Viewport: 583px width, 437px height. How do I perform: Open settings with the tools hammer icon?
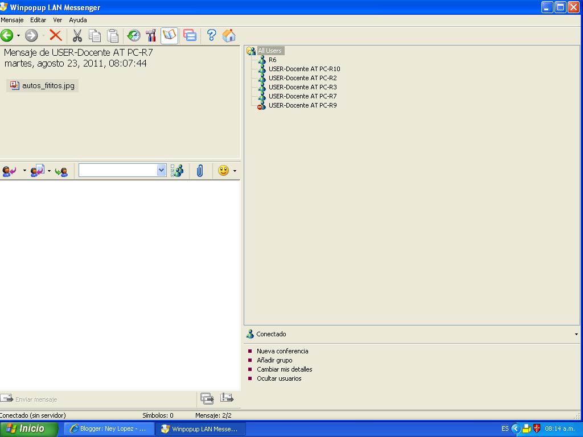(150, 35)
